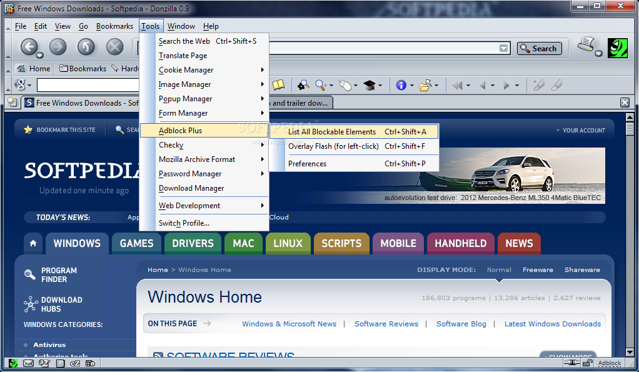Click the zoom magnifier-plus icon
Viewport: 639px width, 372px height.
click(x=321, y=85)
